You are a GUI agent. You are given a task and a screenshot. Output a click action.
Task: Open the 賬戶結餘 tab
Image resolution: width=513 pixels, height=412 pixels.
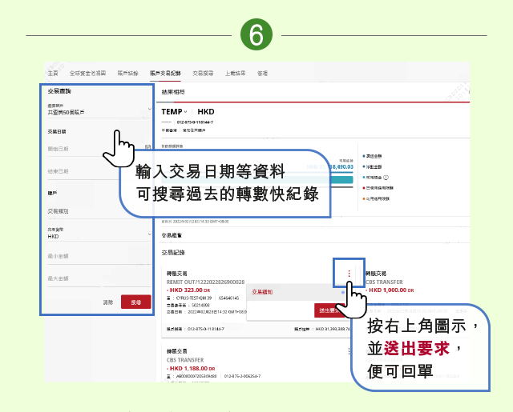click(x=127, y=73)
